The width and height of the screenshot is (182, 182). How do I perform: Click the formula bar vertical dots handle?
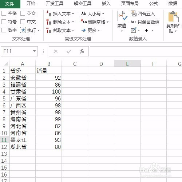[43, 51]
